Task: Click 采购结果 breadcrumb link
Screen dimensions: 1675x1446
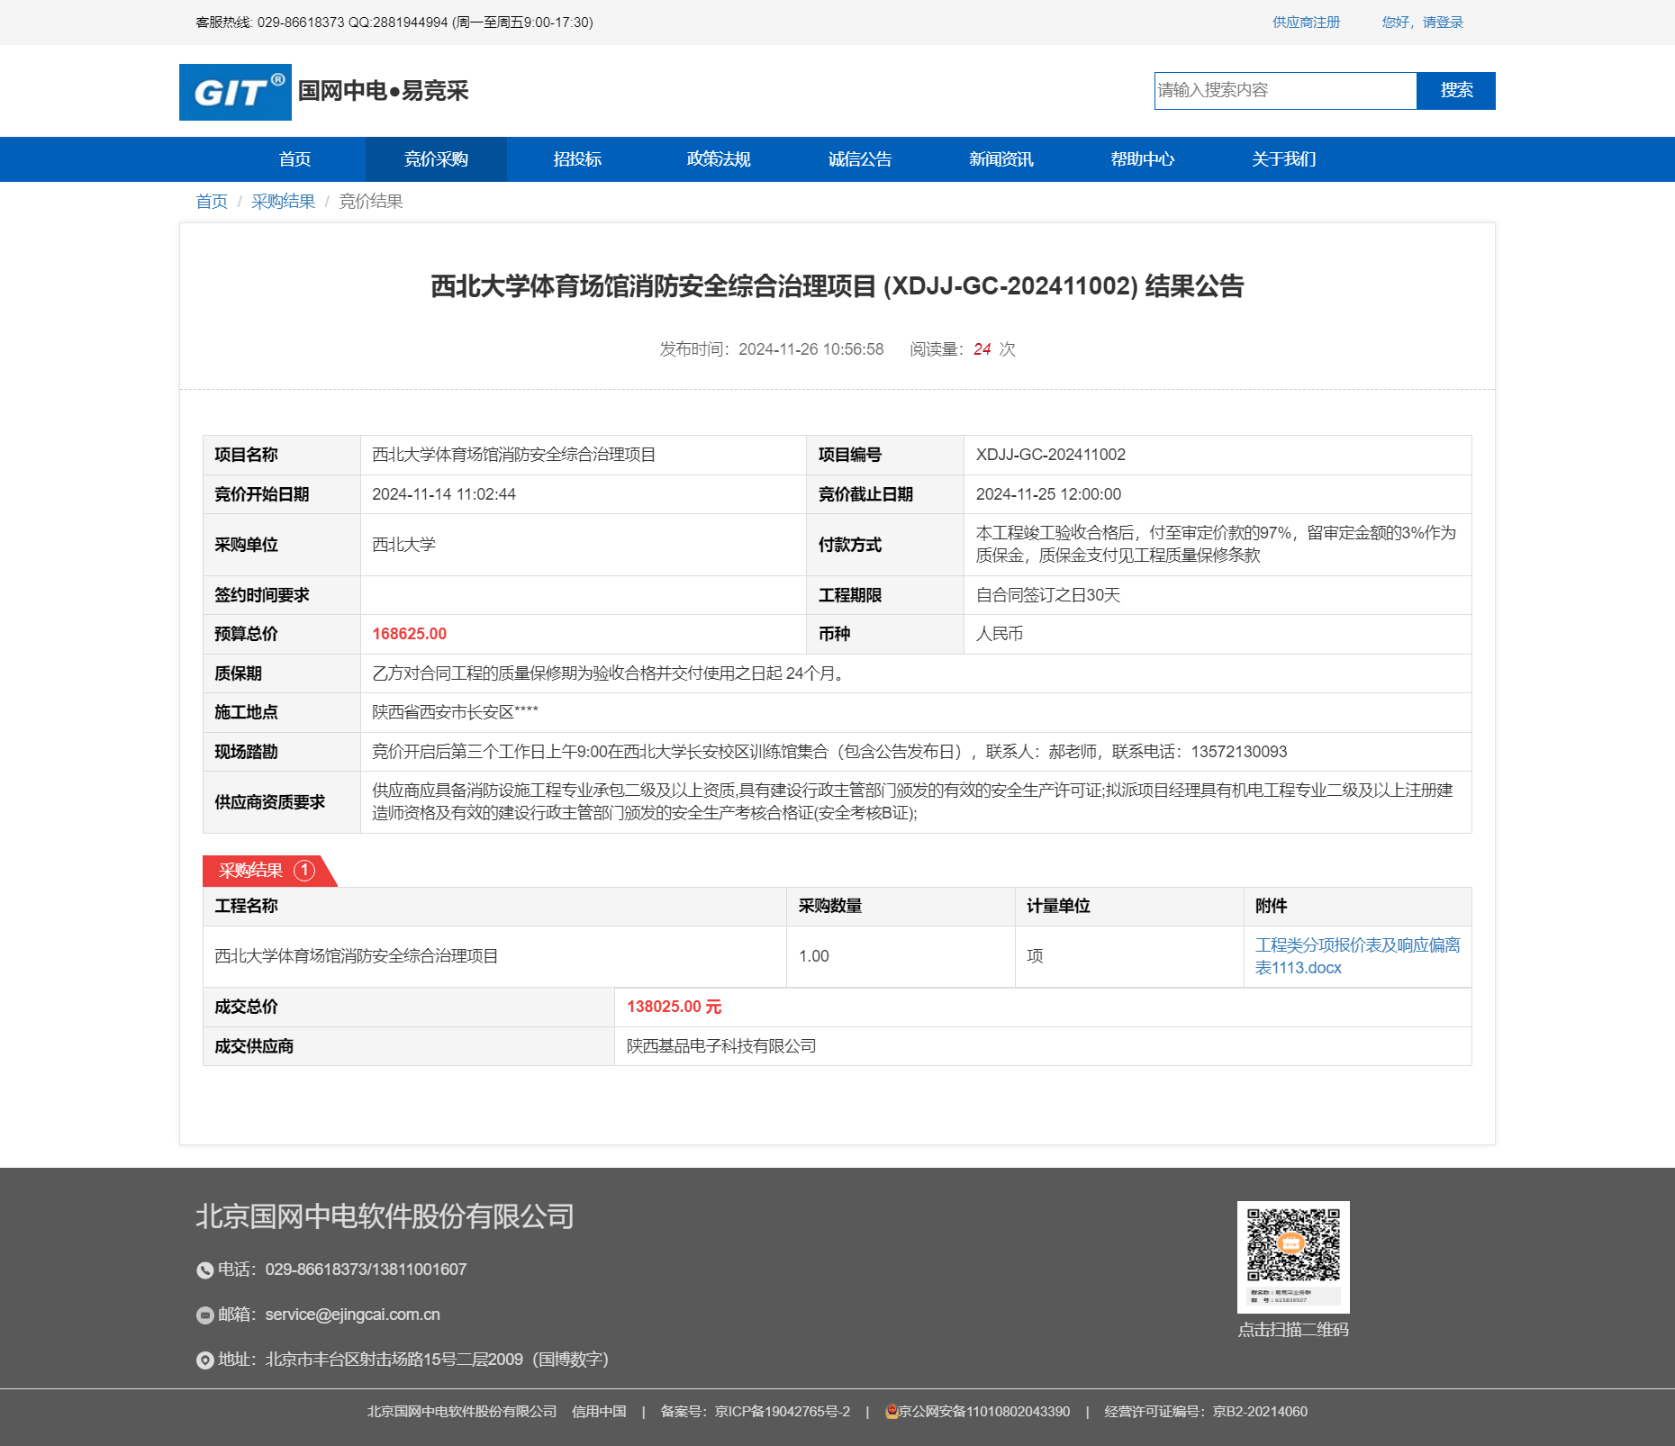Action: click(x=283, y=202)
